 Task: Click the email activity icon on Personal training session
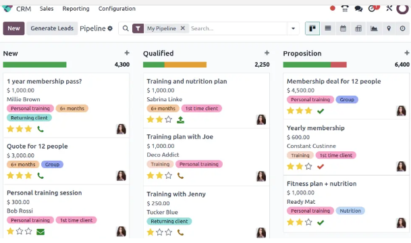[40, 232]
